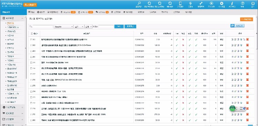Click the italic 'i' info icon in top toolbar
Viewport: 258px width, 126px height.
pyautogui.click(x=232, y=3)
